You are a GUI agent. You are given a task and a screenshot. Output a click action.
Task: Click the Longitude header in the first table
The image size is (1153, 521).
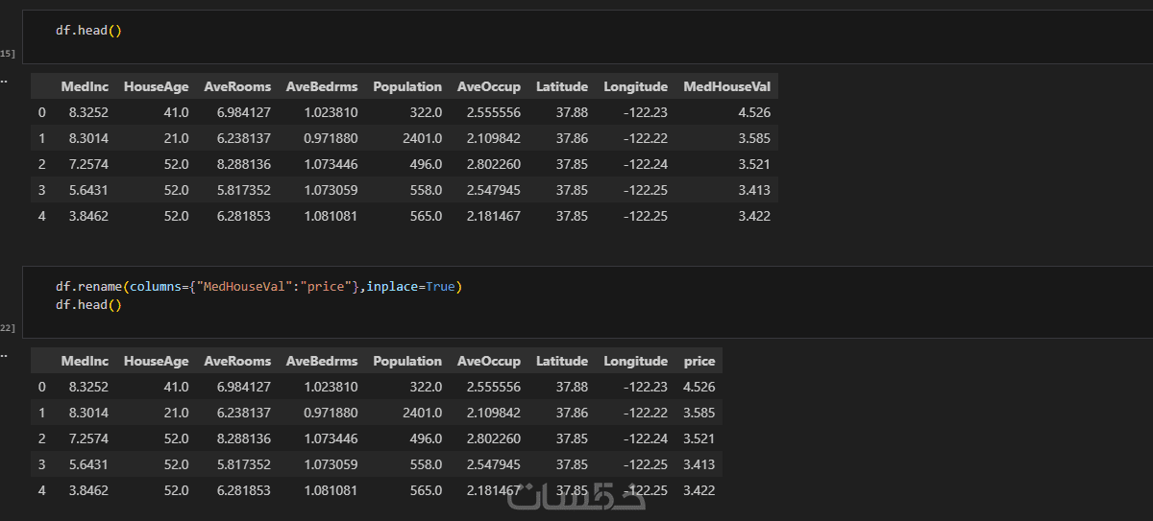coord(635,86)
